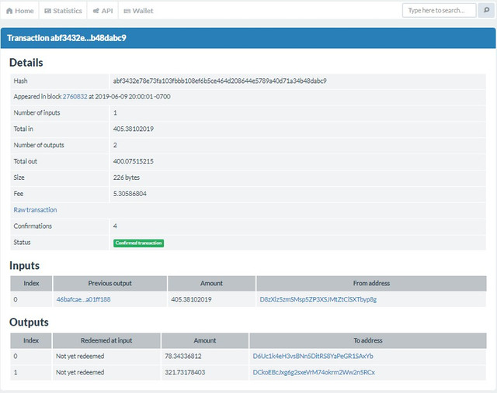Click 'Not yet redeemed' for output index 1
The image size is (497, 393).
80,372
